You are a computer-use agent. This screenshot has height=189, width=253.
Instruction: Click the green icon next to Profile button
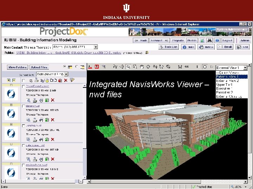pos(202,41)
